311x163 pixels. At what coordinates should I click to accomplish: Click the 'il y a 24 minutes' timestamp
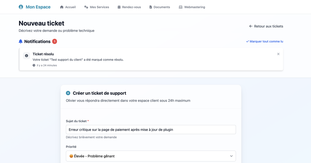tap(47, 65)
